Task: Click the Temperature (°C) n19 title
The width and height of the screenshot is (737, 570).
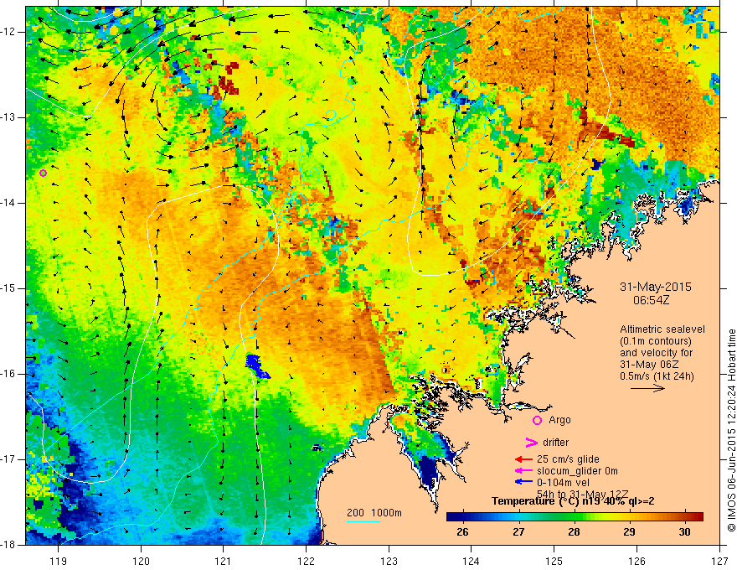Action: point(573,501)
